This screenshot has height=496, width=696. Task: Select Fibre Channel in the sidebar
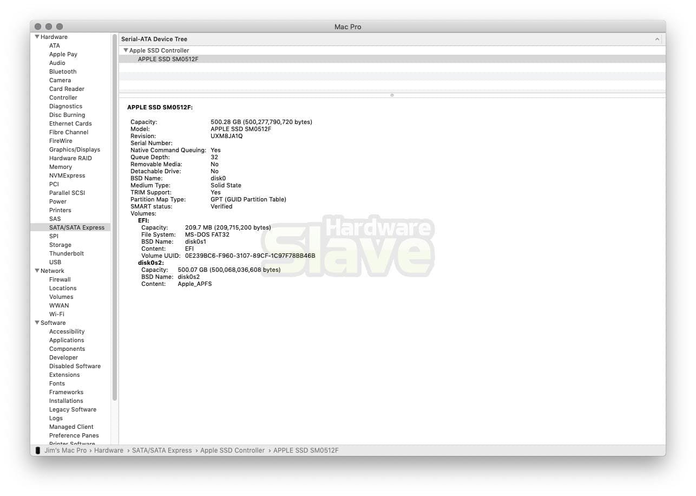click(69, 132)
